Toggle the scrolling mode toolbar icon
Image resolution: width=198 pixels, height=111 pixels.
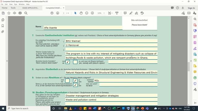click(x=117, y=13)
